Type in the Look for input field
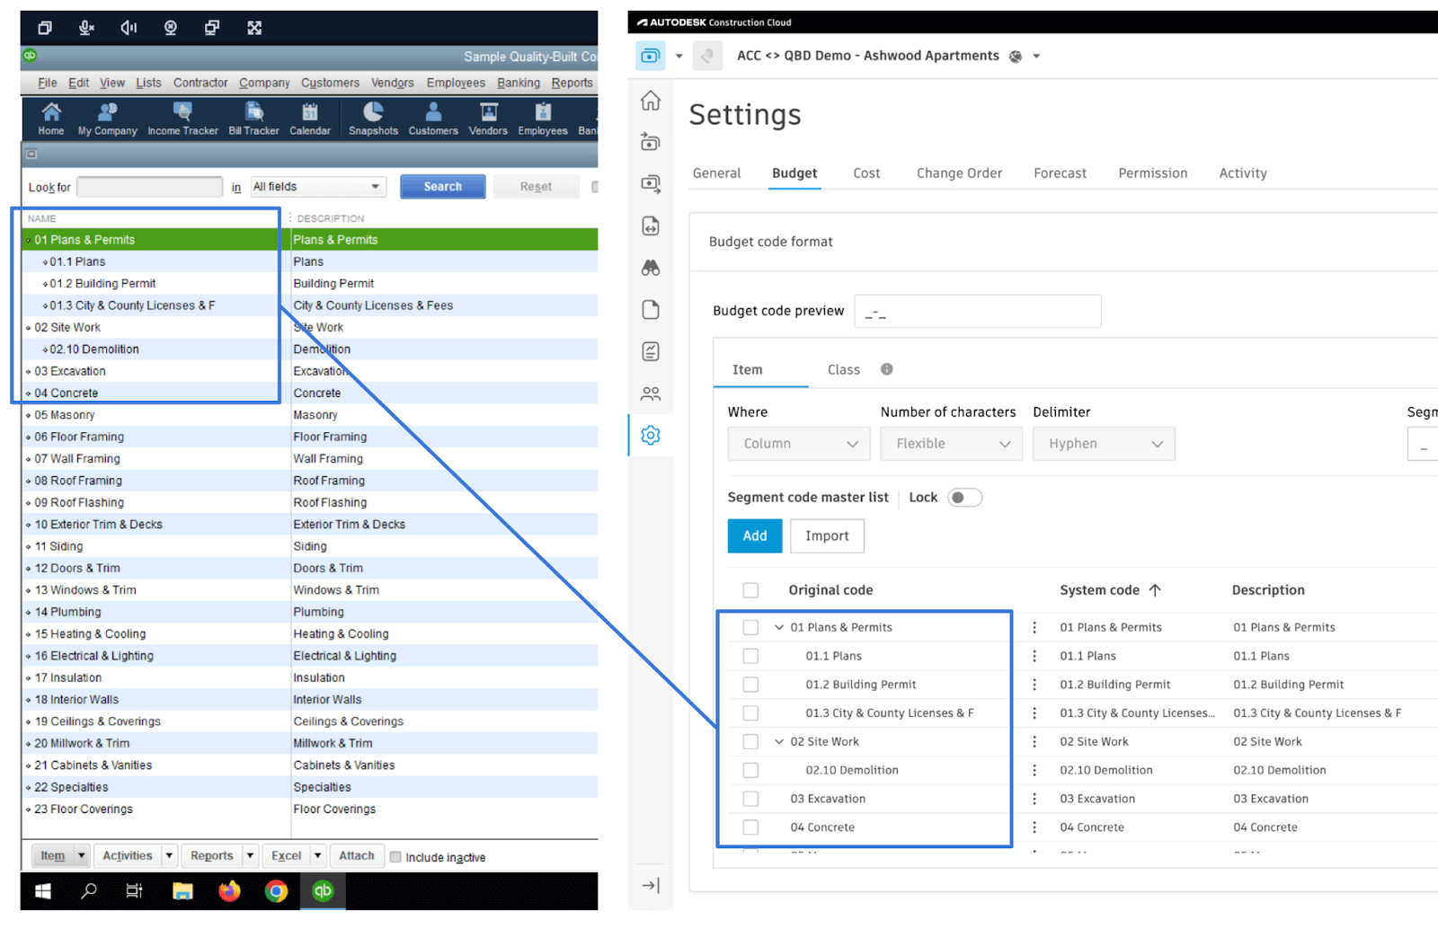The height and width of the screenshot is (929, 1438). click(149, 186)
